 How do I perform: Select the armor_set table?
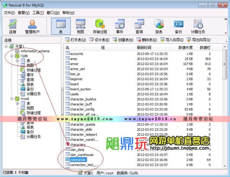[78, 69]
